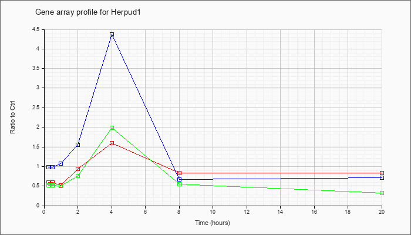Click the Ratio to Ctrl axis label

point(12,117)
